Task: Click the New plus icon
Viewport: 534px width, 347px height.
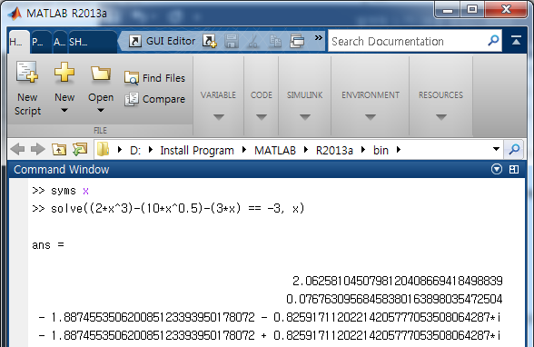Action: point(64,72)
